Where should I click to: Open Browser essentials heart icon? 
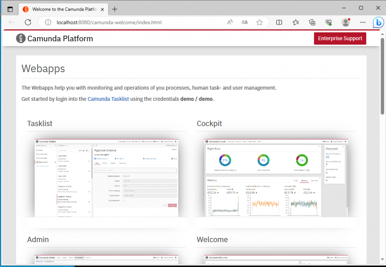point(329,22)
